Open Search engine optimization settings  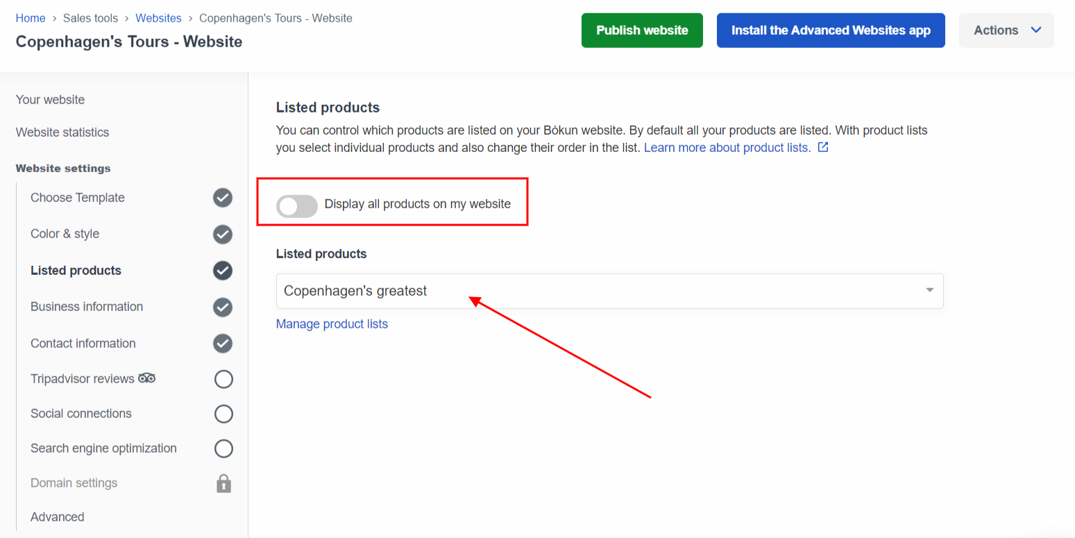pos(103,448)
